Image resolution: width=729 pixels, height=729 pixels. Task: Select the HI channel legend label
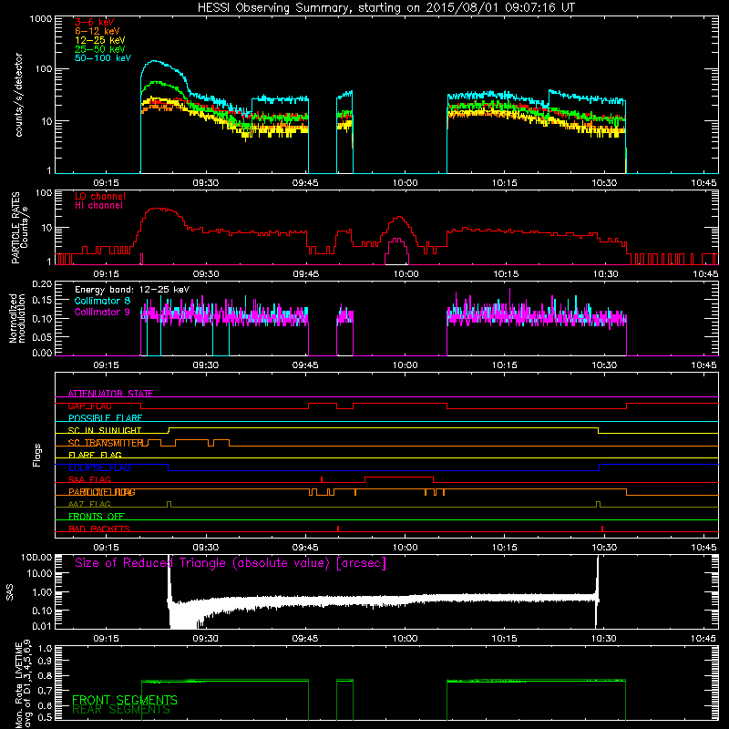[x=99, y=206]
